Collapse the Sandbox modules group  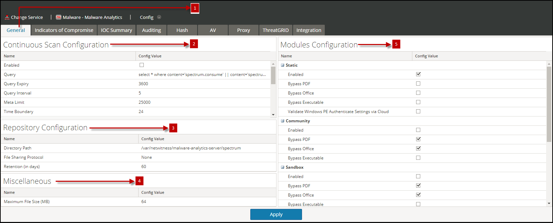pyautogui.click(x=283, y=167)
